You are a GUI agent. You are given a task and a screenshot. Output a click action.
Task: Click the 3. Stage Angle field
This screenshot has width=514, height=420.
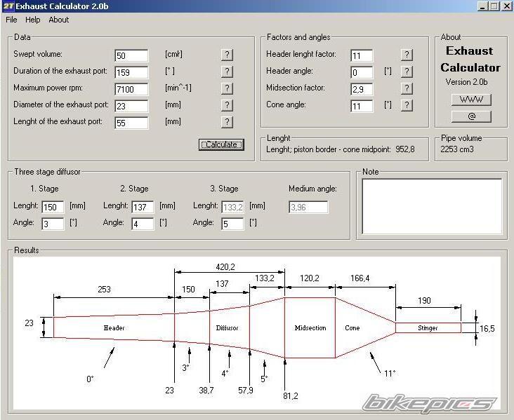[232, 224]
